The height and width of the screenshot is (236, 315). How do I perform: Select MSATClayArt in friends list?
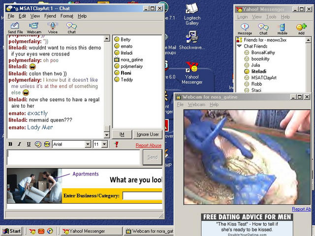pos(260,78)
